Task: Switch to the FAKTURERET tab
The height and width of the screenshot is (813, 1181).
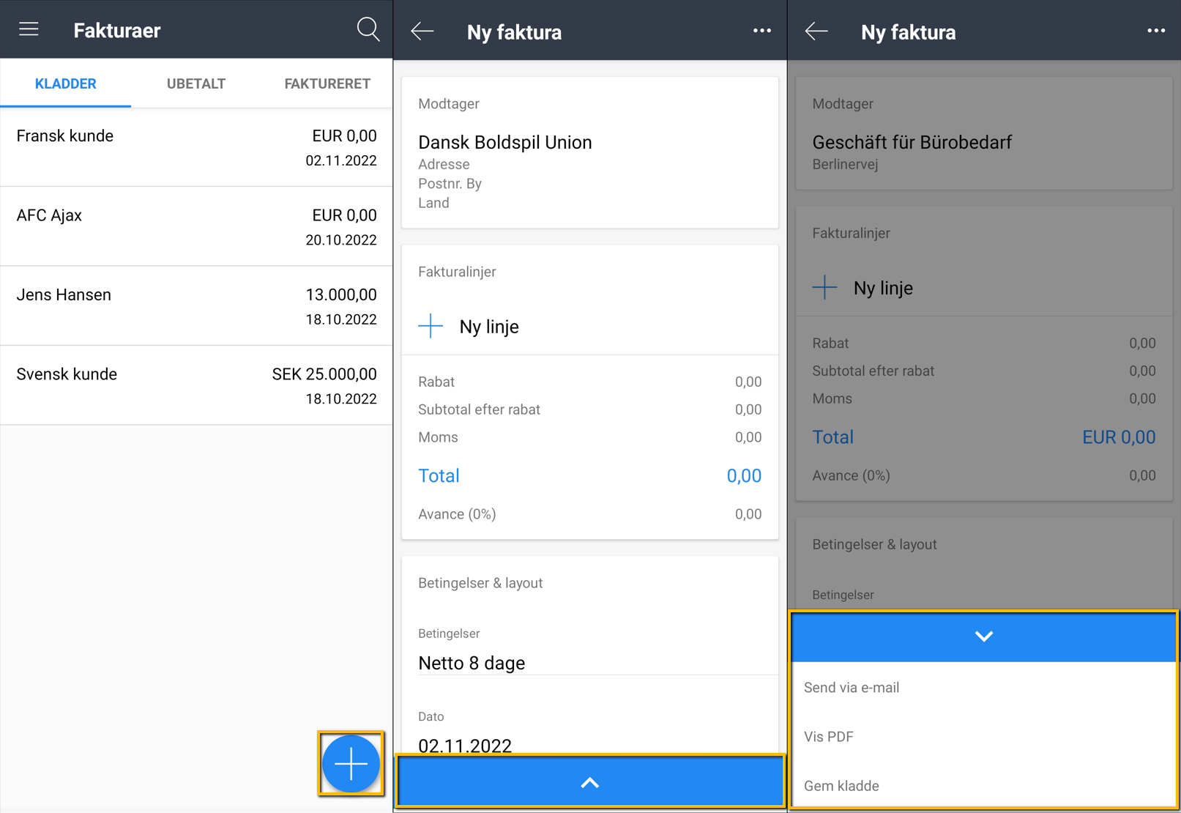Action: (x=327, y=83)
